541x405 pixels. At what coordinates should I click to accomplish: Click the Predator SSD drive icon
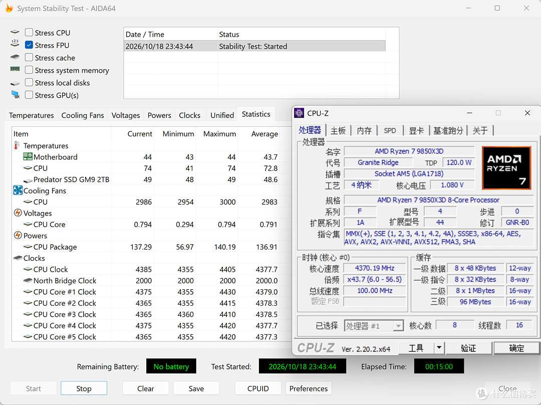click(x=28, y=180)
